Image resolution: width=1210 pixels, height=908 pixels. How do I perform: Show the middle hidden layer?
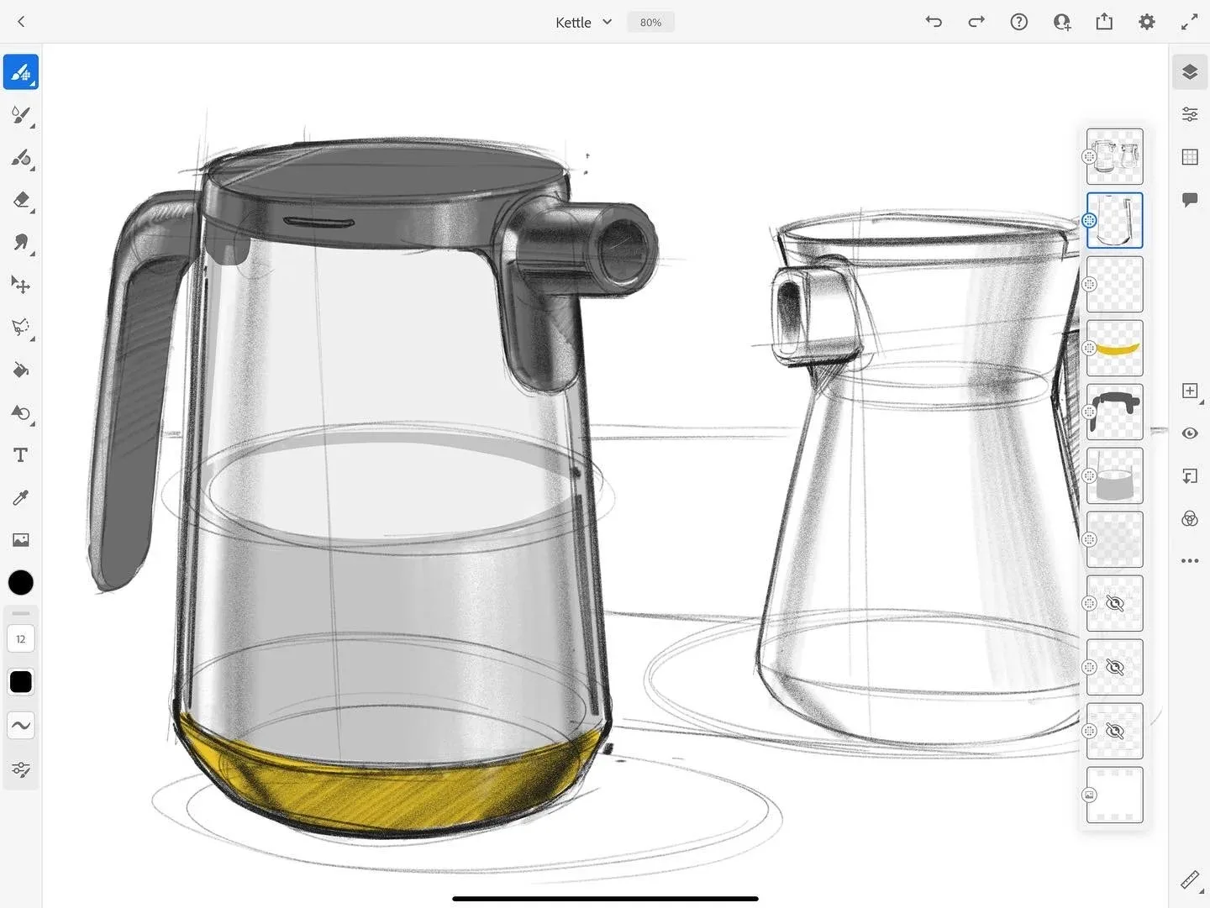click(1115, 667)
